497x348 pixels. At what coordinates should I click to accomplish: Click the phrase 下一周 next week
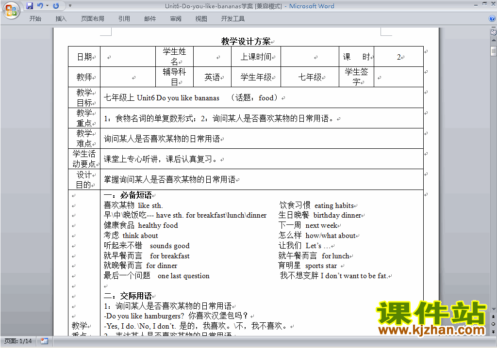[x=308, y=225]
